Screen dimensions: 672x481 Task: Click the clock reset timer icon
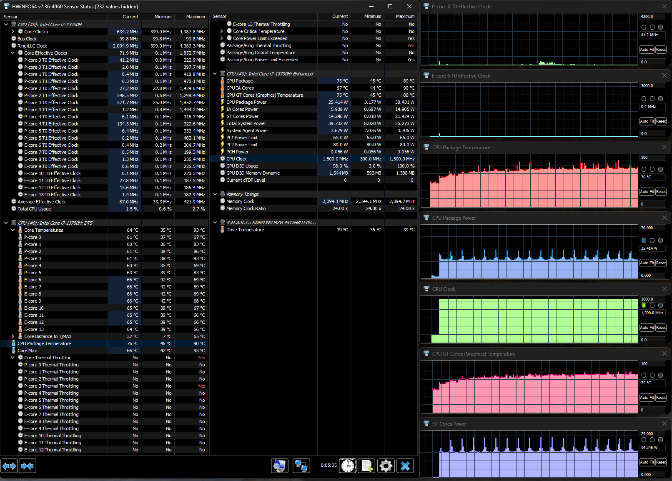(x=347, y=466)
